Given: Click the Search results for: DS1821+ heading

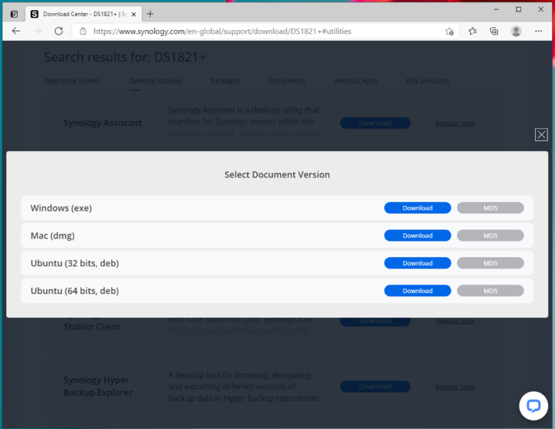Looking at the screenshot, I should [x=125, y=57].
